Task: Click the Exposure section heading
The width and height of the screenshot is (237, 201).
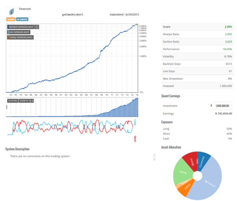Action: click(167, 122)
